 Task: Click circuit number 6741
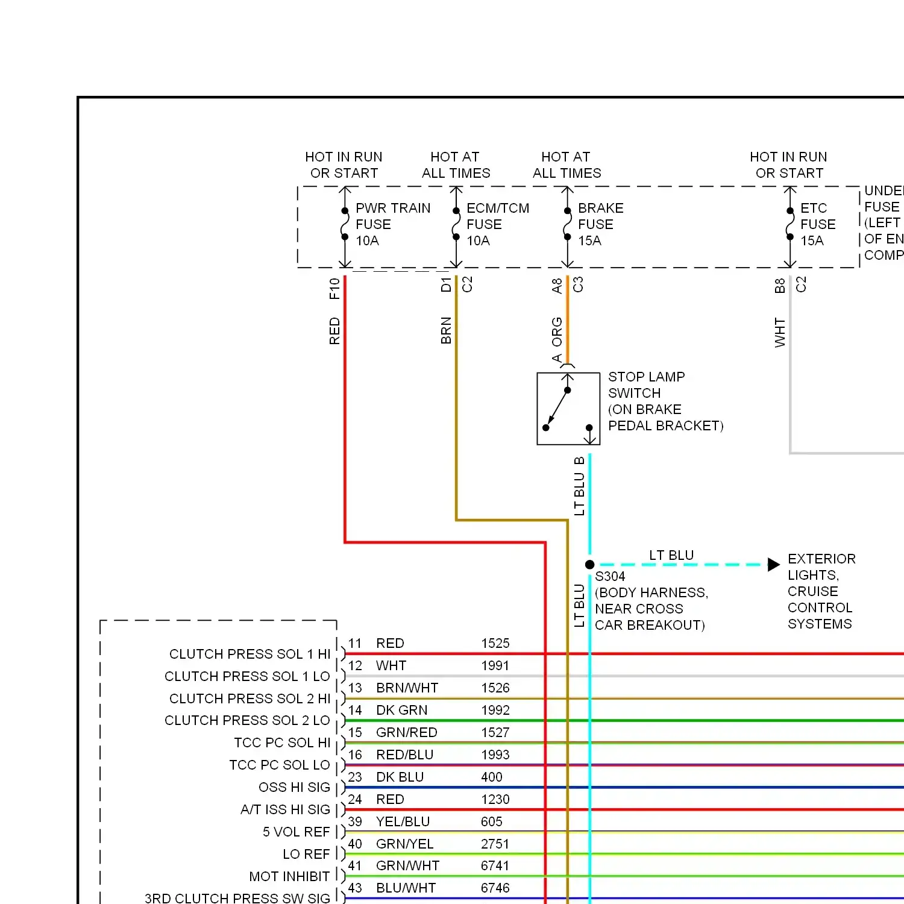tap(495, 865)
